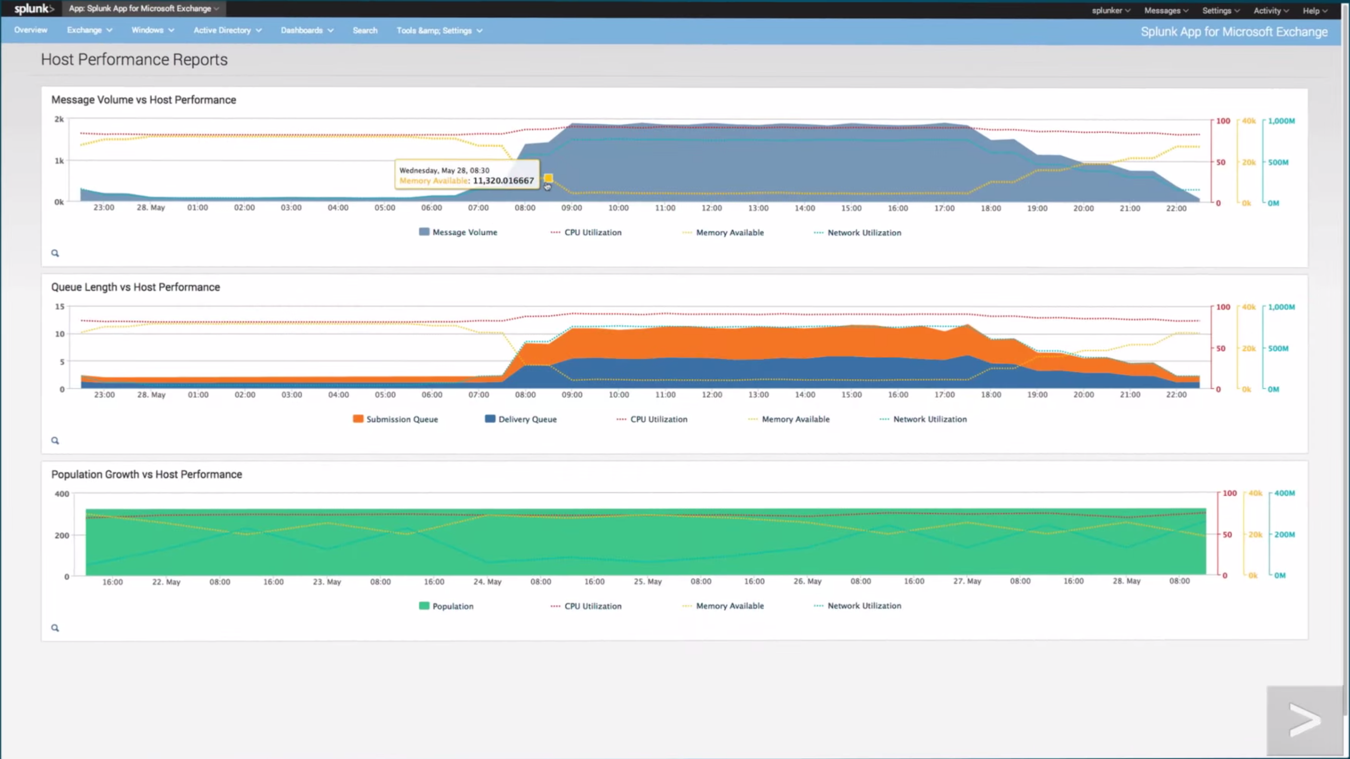
Task: Click the highlighted Memory Available data point
Action: click(548, 178)
